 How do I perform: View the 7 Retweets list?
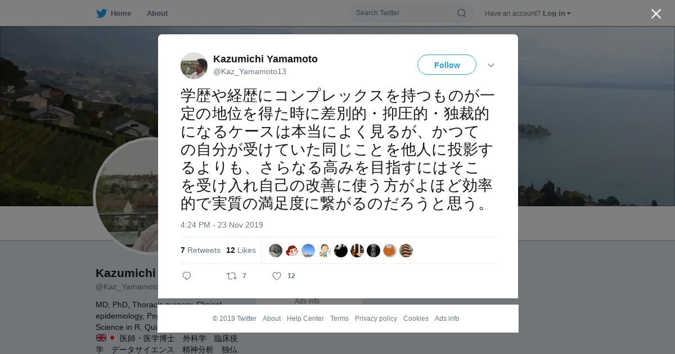click(x=200, y=250)
